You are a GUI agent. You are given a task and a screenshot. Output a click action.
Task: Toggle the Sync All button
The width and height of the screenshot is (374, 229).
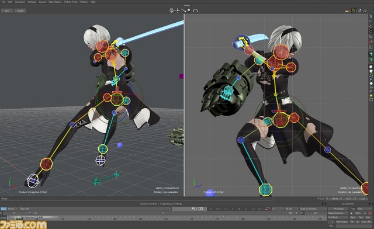366,222
